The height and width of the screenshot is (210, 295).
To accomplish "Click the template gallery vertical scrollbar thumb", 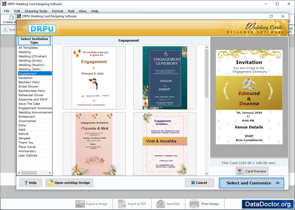I will [x=206, y=74].
